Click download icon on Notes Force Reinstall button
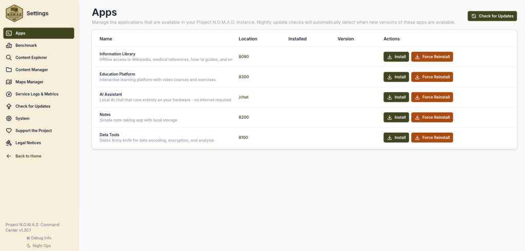 417,117
